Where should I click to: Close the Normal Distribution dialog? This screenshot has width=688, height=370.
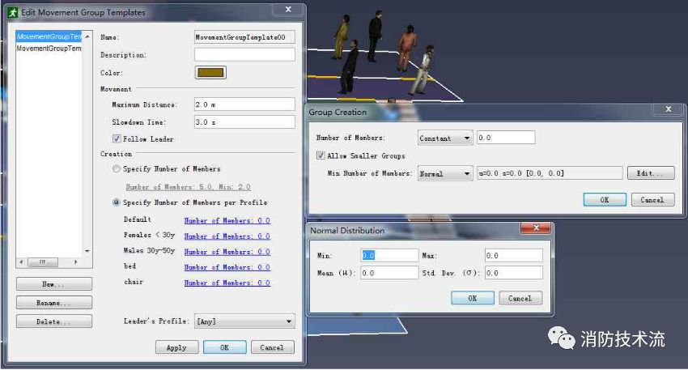[536, 230]
